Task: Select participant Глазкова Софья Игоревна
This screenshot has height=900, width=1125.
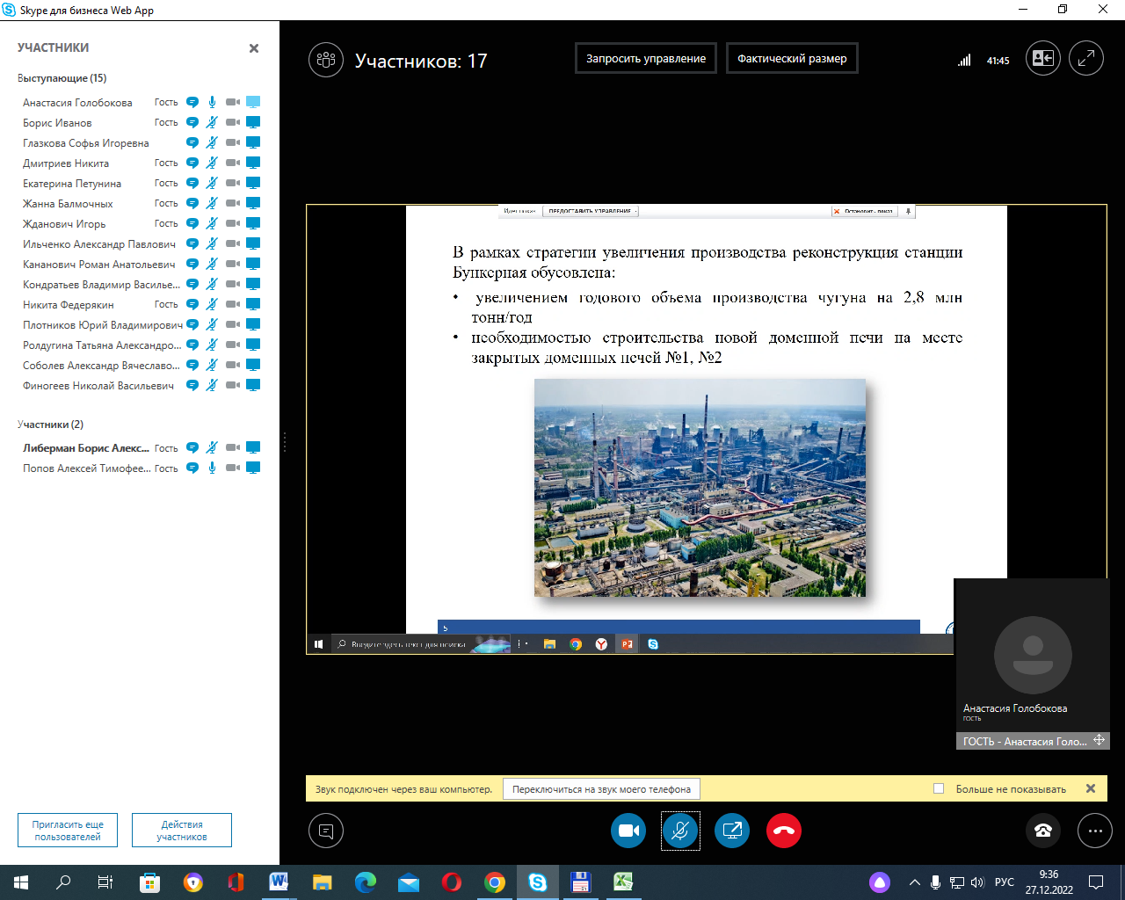Action: coord(86,143)
